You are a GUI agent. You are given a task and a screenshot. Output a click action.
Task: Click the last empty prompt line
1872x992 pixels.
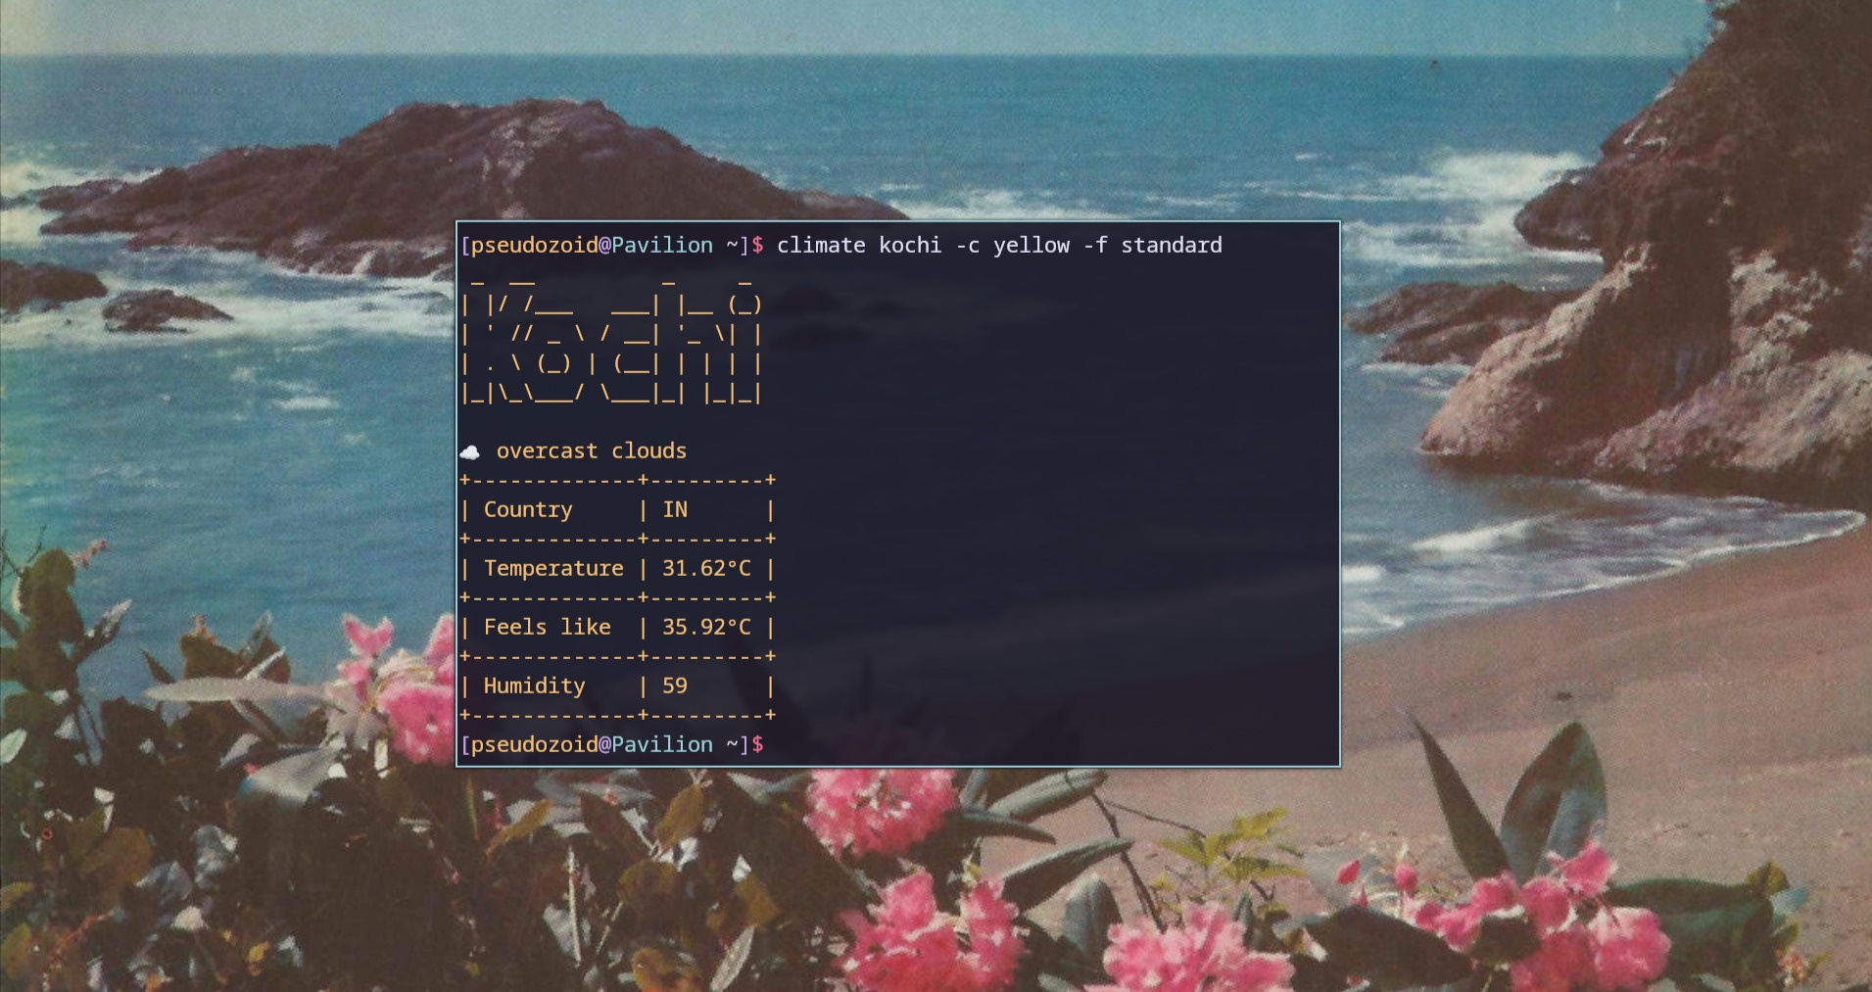611,744
